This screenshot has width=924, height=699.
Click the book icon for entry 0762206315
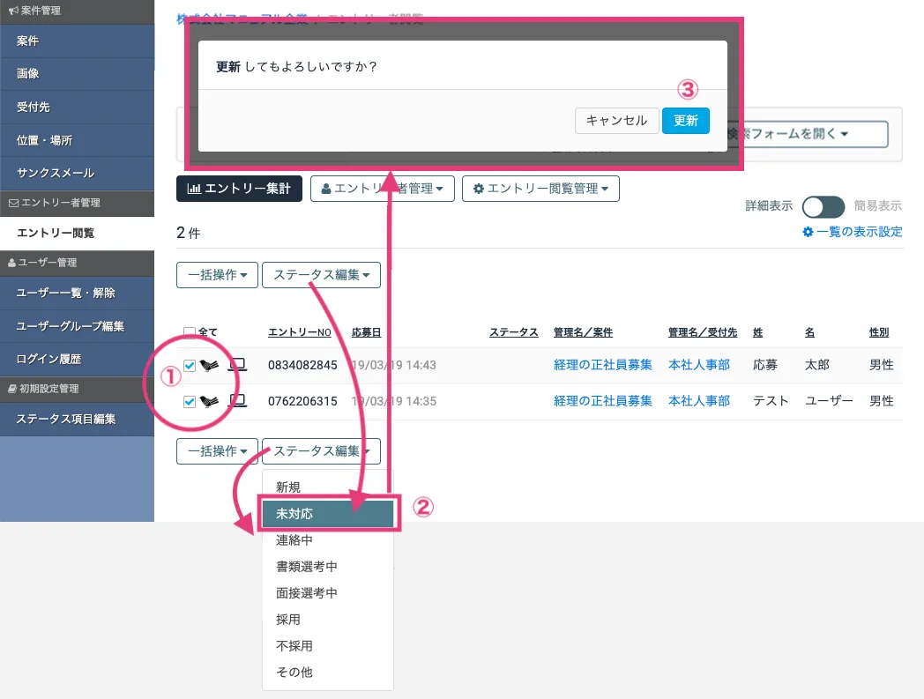point(209,401)
